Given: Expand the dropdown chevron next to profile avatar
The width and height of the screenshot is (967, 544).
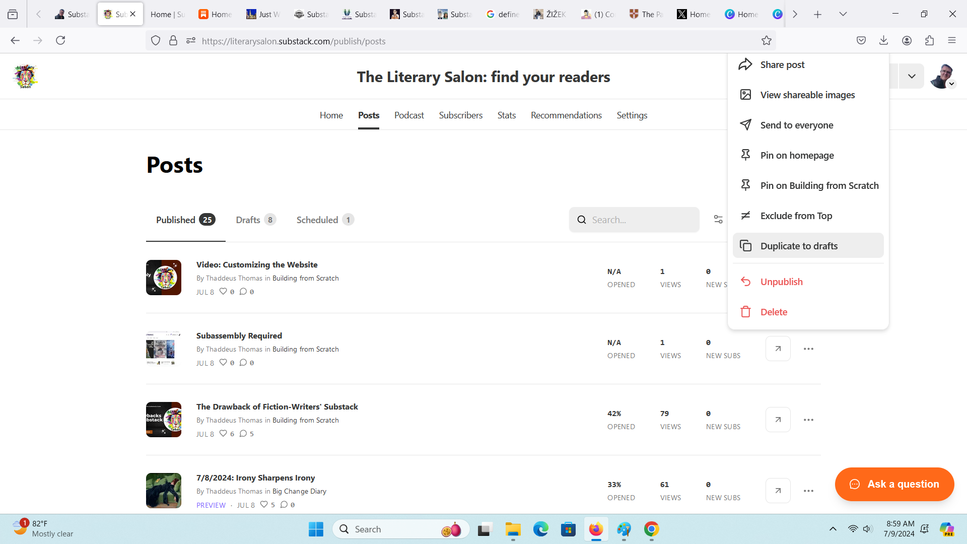Looking at the screenshot, I should tap(911, 77).
